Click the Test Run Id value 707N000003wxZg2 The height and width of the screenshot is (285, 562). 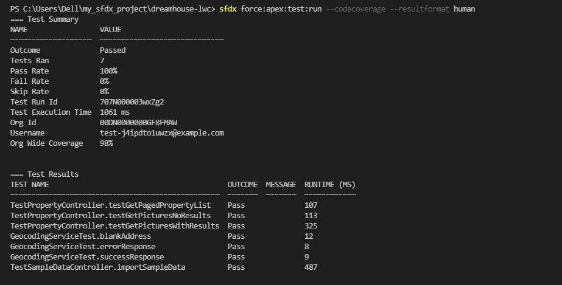pyautogui.click(x=132, y=102)
